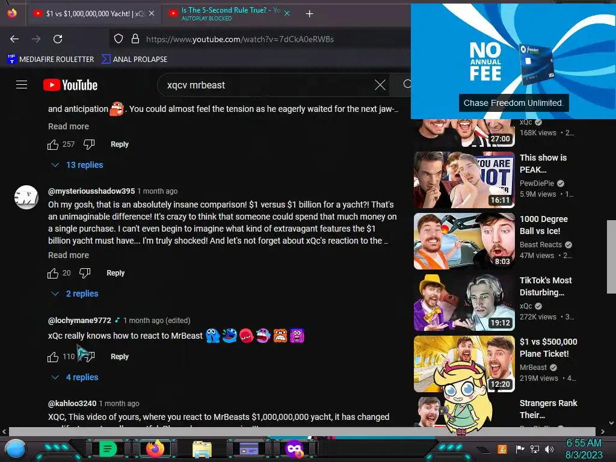
Task: Open TikTok's Most Disturbing video thumbnail
Action: tap(464, 303)
